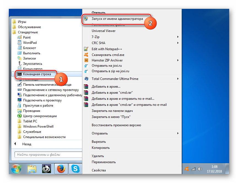Click the Выполнить run icon
Screen dimensions: 238x183
(x=20, y=53)
